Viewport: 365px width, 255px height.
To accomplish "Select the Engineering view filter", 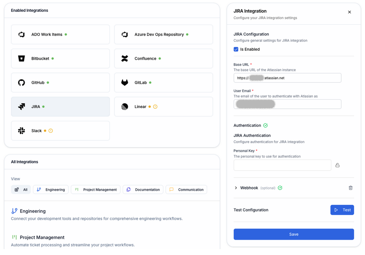I will click(x=51, y=190).
